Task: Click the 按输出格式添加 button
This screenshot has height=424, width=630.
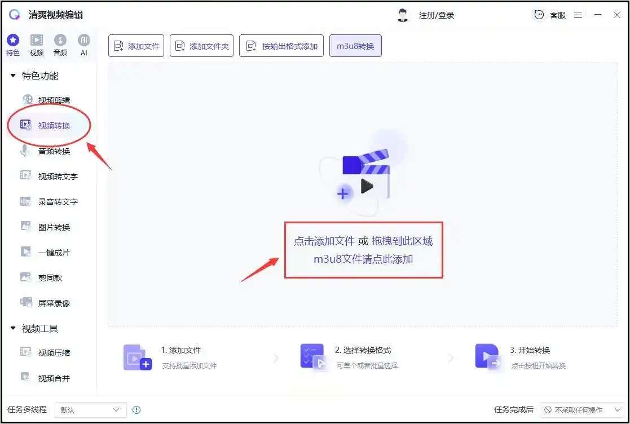Action: [x=281, y=46]
